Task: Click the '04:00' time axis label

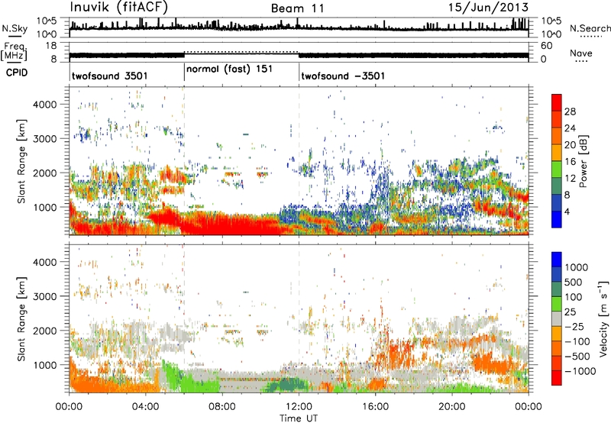Action: click(145, 407)
